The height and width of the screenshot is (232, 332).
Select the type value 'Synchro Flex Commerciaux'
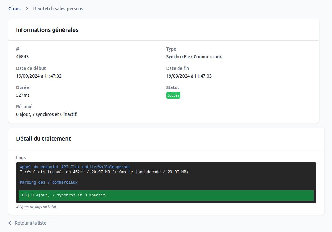click(194, 57)
